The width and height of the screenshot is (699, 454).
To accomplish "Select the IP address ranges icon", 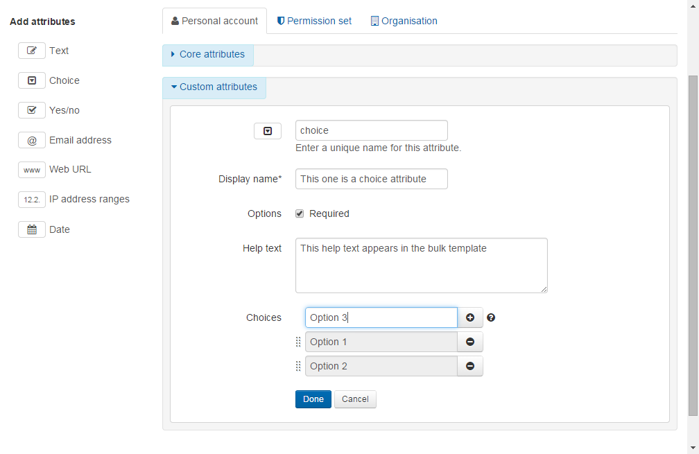I will 31,199.
